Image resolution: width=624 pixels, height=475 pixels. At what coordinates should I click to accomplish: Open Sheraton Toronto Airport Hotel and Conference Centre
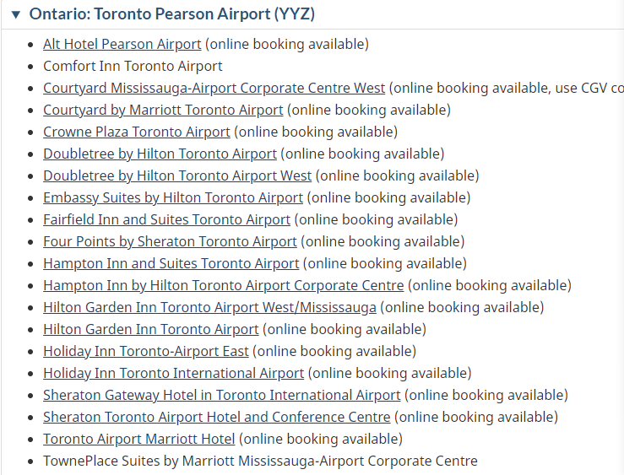[217, 417]
